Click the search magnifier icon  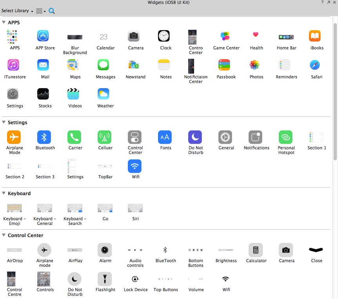[x=51, y=11]
